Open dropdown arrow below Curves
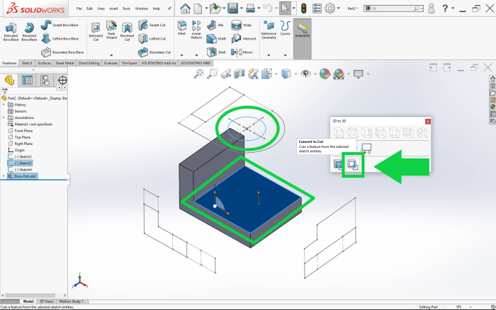 286,55
